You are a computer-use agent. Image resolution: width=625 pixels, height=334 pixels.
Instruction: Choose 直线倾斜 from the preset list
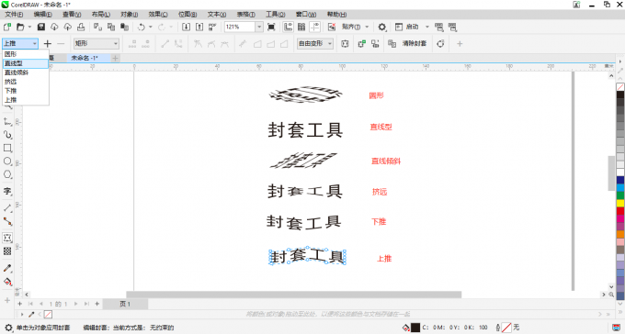25,72
